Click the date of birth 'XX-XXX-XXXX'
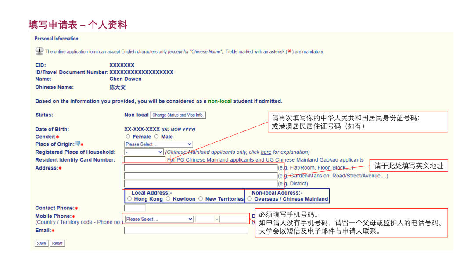The height and width of the screenshot is (267, 474). point(142,130)
